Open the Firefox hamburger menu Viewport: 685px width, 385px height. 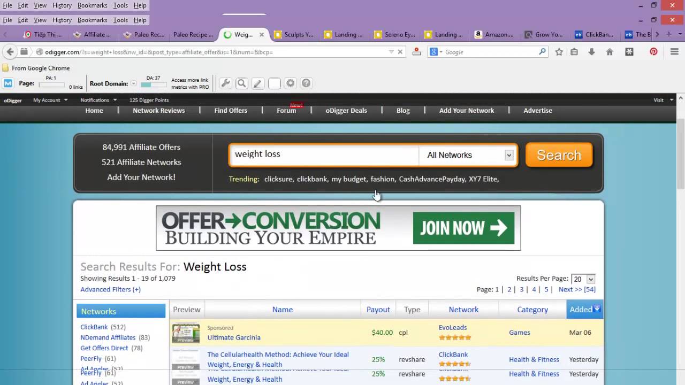[x=674, y=52]
